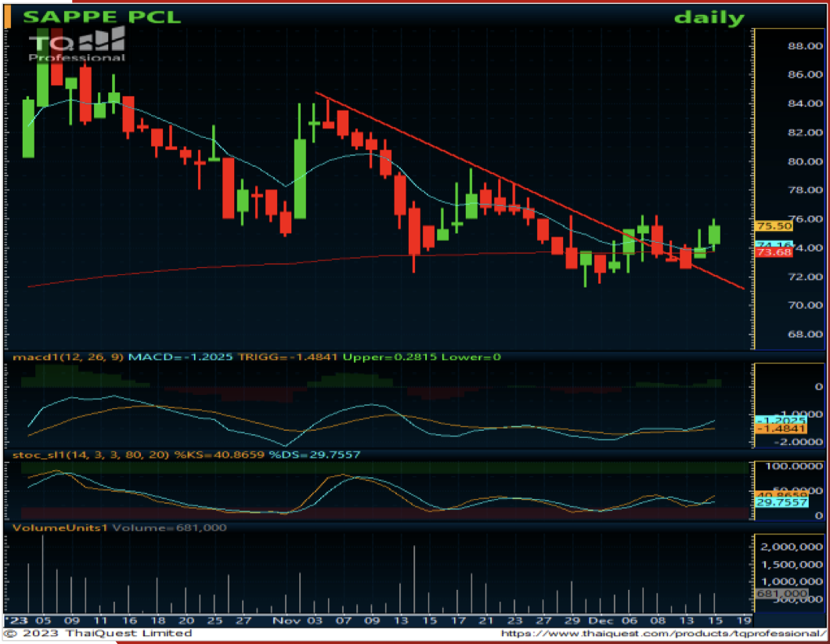This screenshot has width=830, height=644.
Task: Click the cyan 29.7557 stochastic value tag
Action: tap(781, 502)
